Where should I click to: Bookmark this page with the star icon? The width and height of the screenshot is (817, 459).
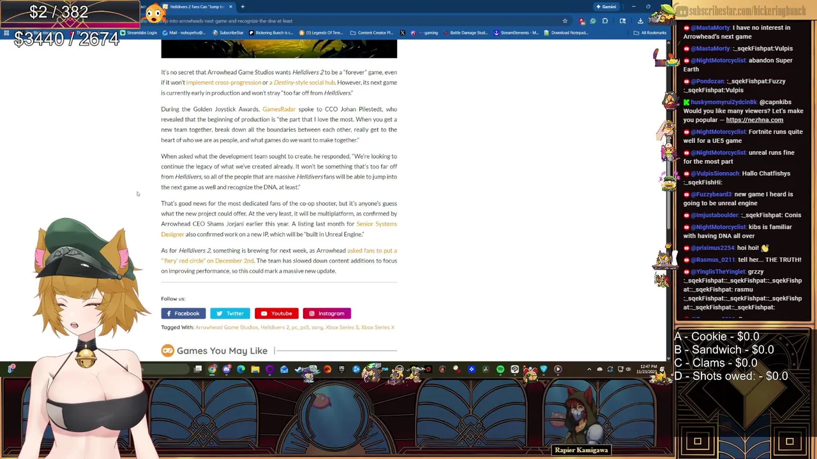[565, 21]
